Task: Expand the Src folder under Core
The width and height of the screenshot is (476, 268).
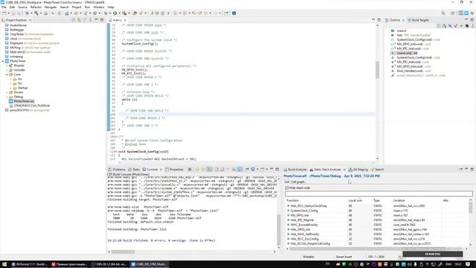Action: pyautogui.click(x=11, y=83)
